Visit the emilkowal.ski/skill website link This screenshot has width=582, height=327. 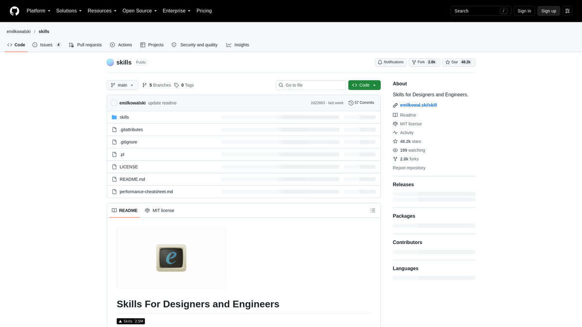point(418,105)
